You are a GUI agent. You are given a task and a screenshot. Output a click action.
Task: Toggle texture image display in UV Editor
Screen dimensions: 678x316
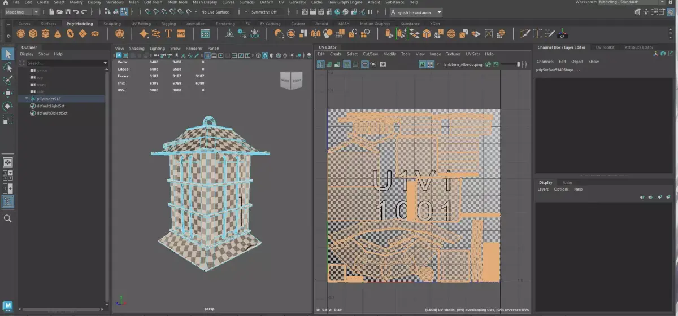(x=422, y=64)
